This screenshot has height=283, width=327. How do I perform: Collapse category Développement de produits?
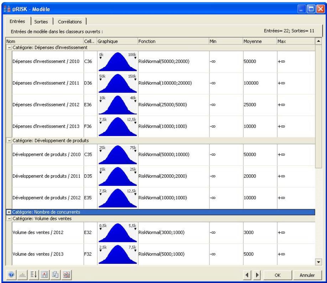coord(9,140)
